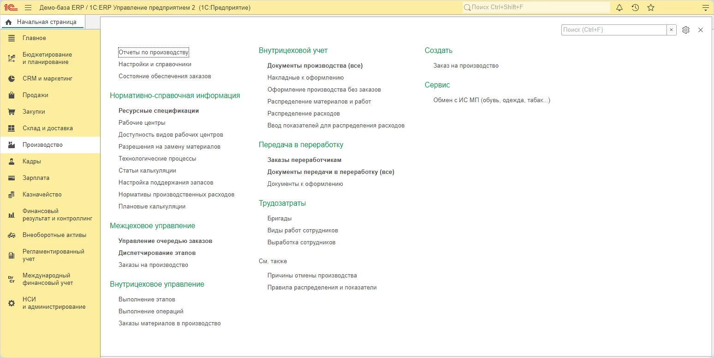Click the Производство factory icon
Screen dimensions: 714x358
(x=12, y=145)
